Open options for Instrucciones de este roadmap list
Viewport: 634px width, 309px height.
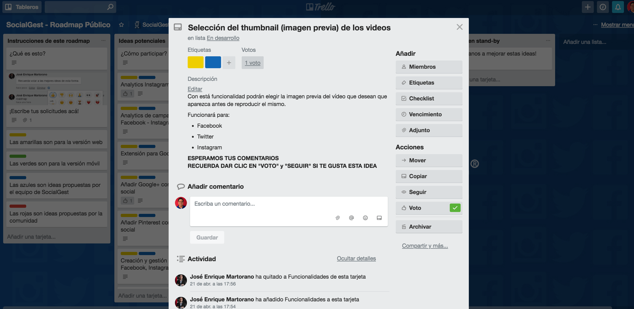pos(103,41)
